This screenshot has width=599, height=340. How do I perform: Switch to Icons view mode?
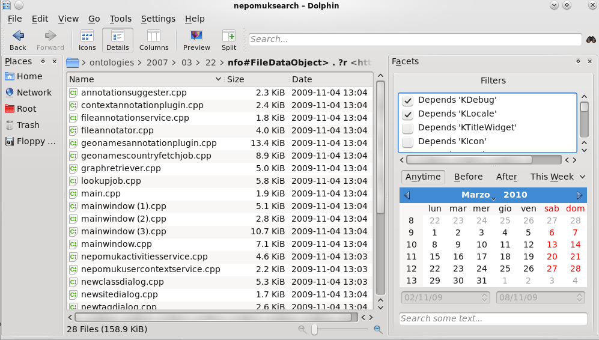pyautogui.click(x=87, y=40)
